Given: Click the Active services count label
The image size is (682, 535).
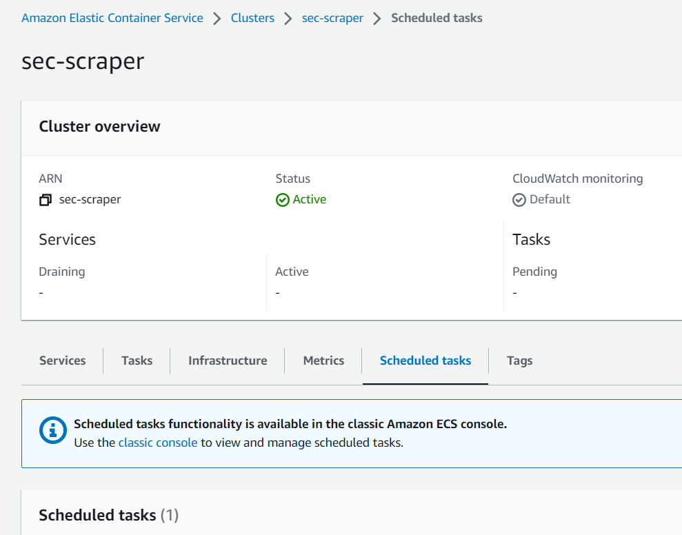Looking at the screenshot, I should coord(292,272).
